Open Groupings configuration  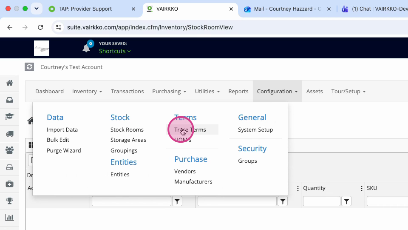point(124,150)
